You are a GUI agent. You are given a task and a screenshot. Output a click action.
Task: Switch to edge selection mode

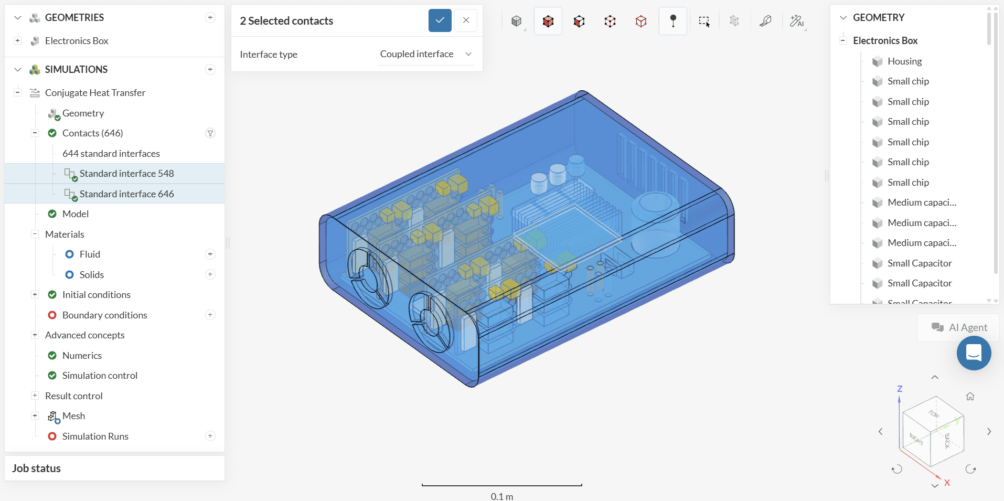tap(610, 21)
